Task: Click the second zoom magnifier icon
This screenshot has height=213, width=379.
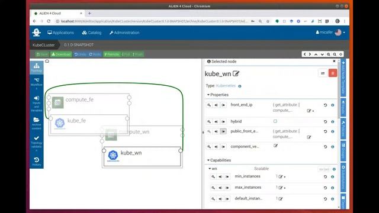Action: tap(335, 54)
